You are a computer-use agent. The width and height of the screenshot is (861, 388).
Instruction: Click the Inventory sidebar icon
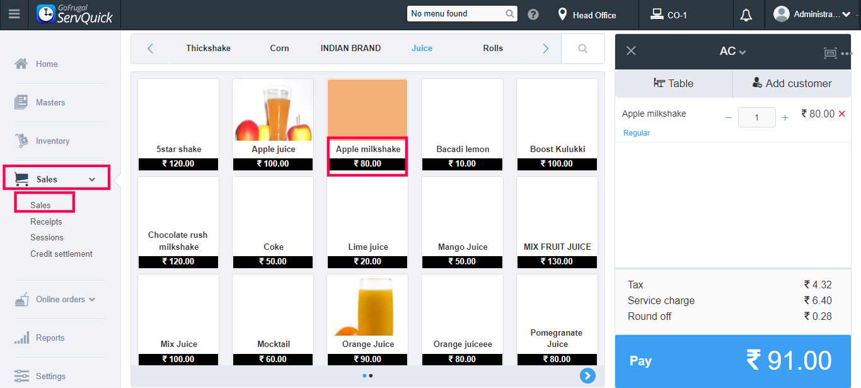pos(21,141)
